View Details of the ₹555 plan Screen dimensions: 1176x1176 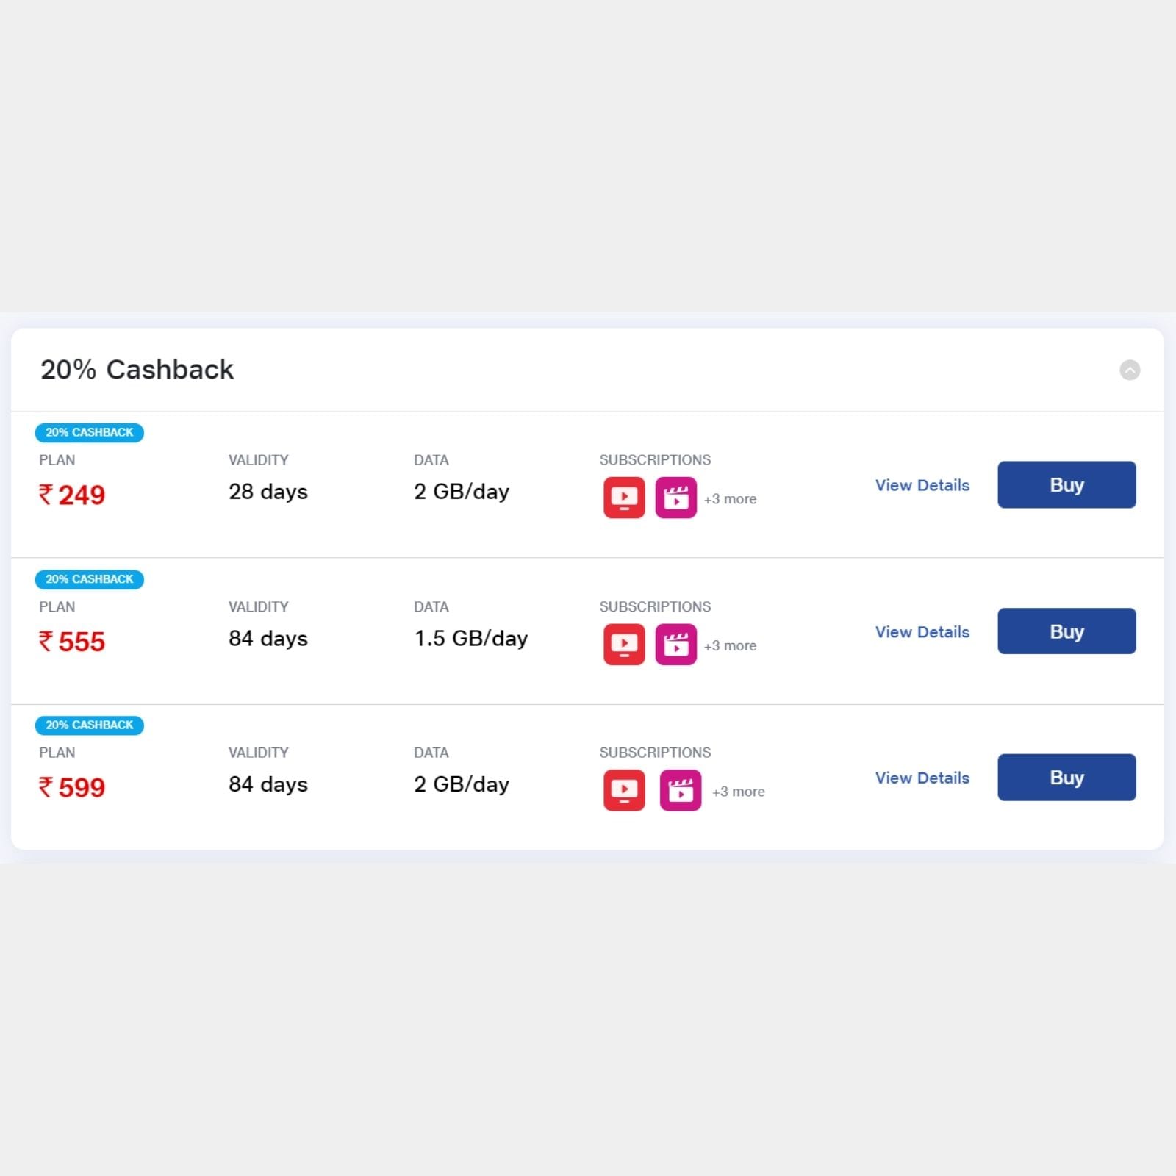pos(922,632)
